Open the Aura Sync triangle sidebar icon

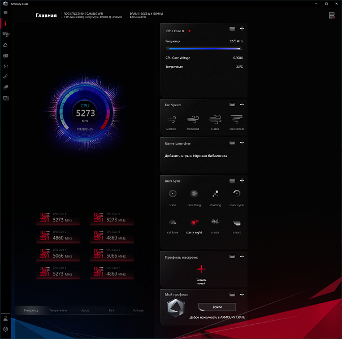pyautogui.click(x=6, y=45)
